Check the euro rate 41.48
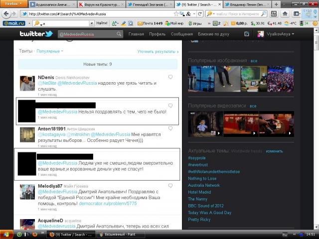The image size is (319, 239). click(x=275, y=23)
